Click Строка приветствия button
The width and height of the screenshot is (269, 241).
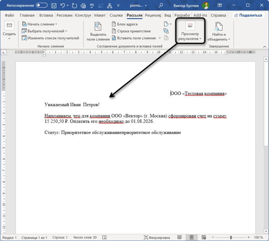pos(131,31)
